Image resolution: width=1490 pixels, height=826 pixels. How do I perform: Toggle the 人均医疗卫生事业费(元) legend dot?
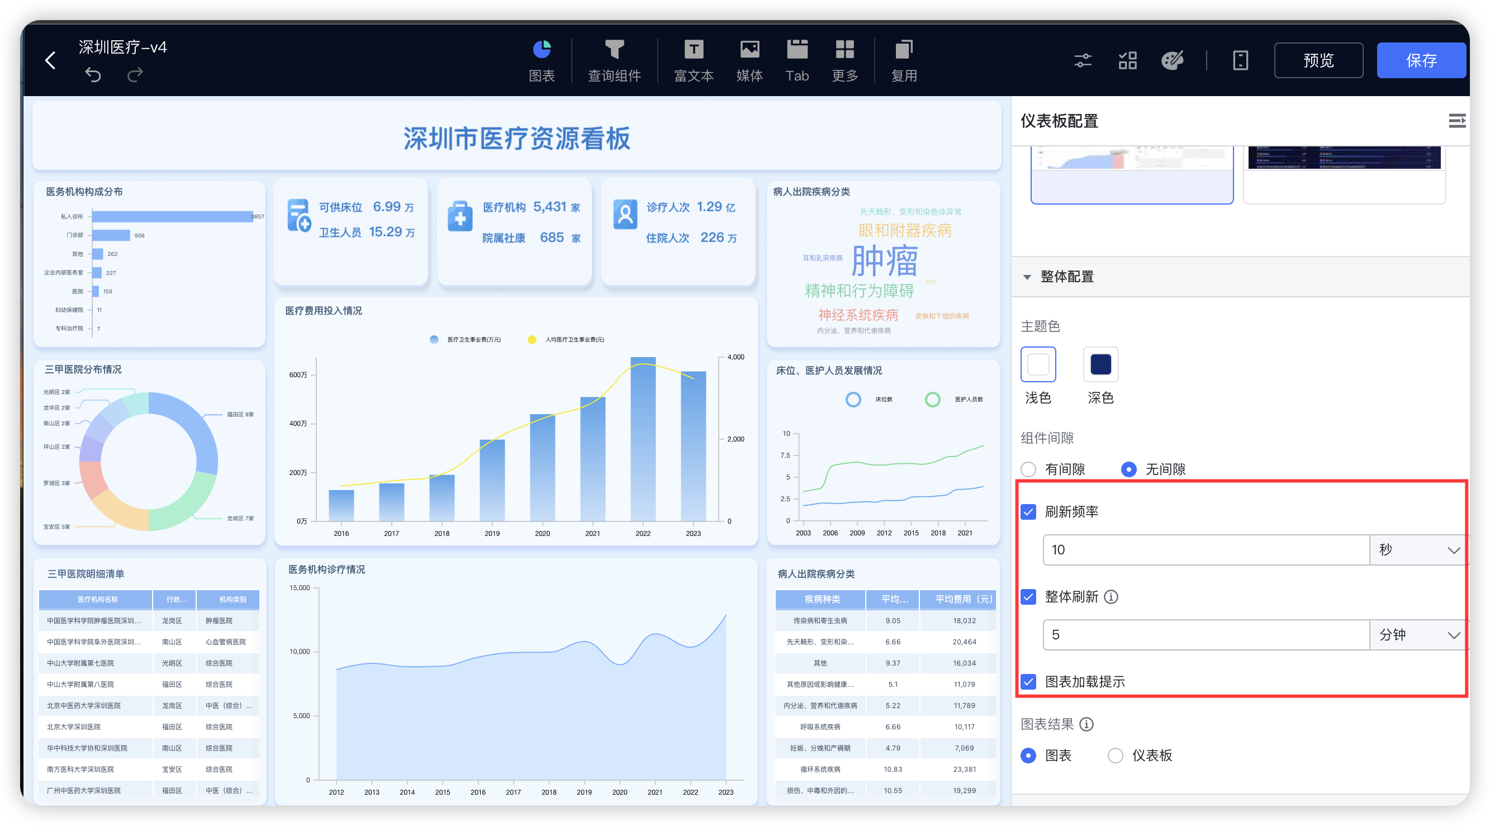(532, 340)
